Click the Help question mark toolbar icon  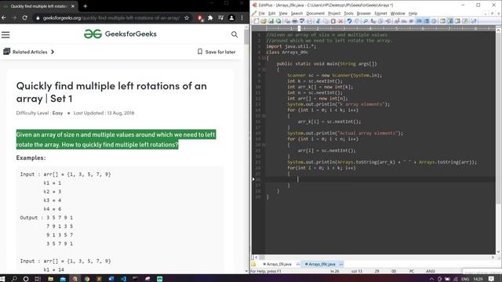pos(474,21)
